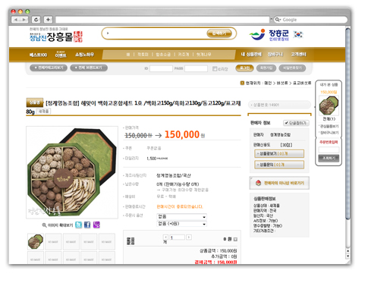Click the gold 검색하기 search button
This screenshot has height=283, width=368.
point(219,33)
